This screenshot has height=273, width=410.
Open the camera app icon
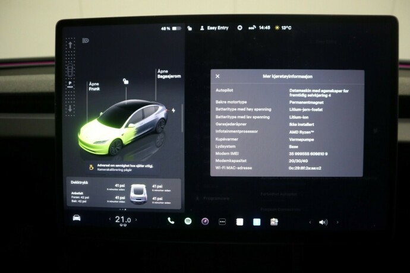(x=205, y=221)
